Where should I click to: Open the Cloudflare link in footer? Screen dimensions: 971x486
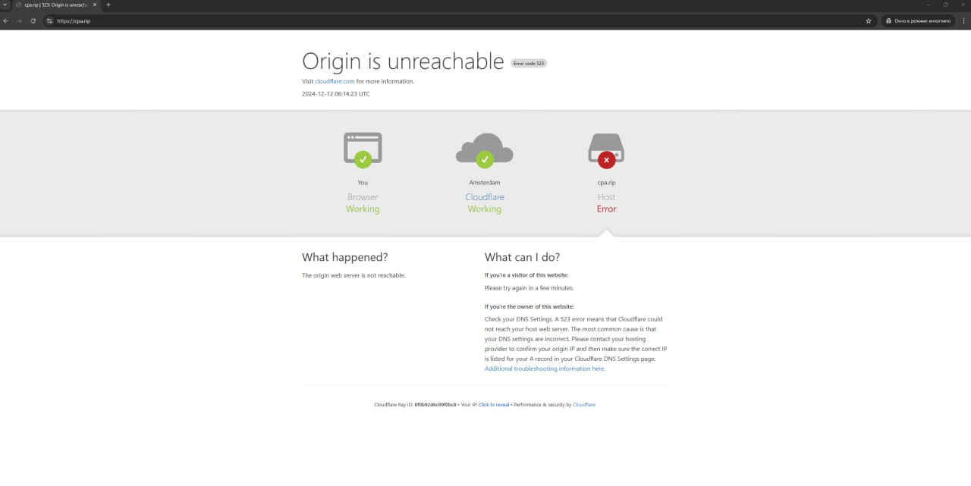(584, 405)
